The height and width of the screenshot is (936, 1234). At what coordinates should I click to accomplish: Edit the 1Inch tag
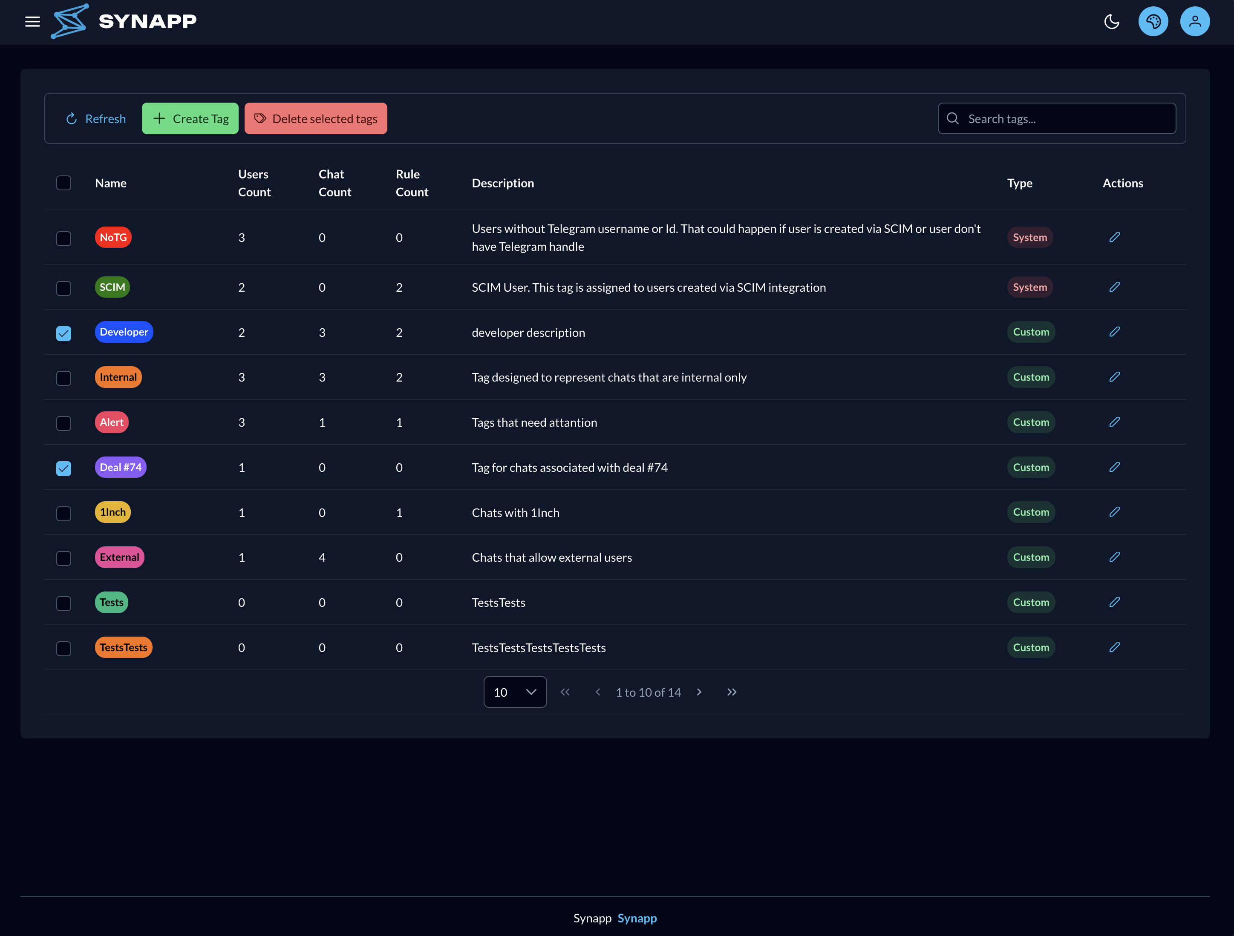(1114, 512)
